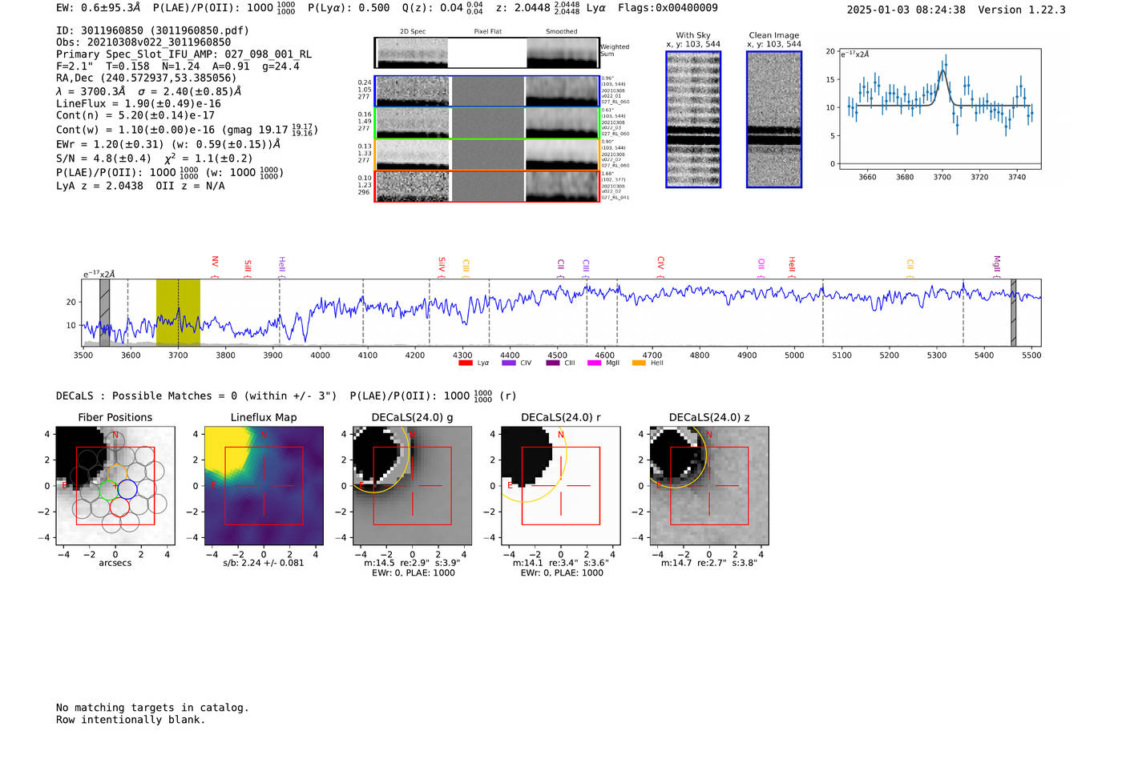Click the red fiber circle in Fiber Positions
Image resolution: width=1122 pixels, height=763 pixels.
tap(119, 506)
